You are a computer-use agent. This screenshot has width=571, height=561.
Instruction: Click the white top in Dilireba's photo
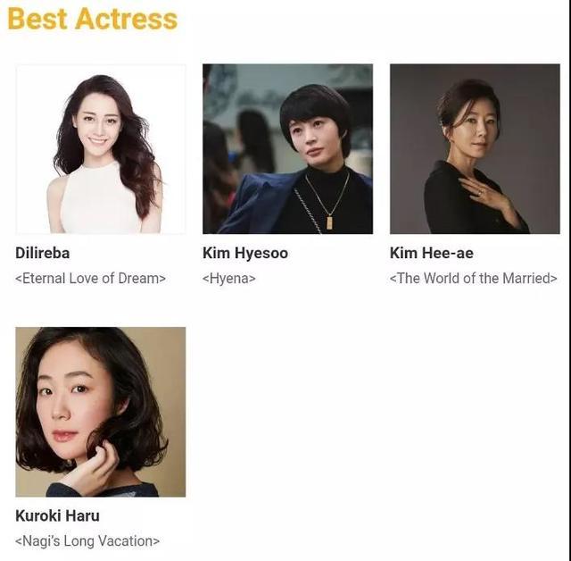tap(100, 200)
